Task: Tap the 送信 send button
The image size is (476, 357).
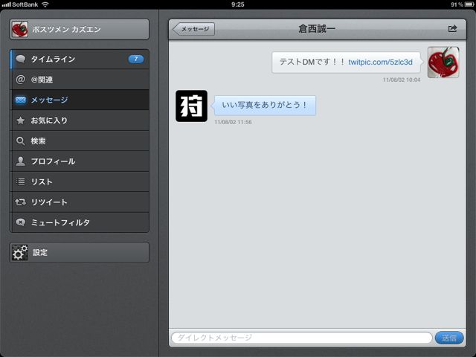Action: point(449,338)
